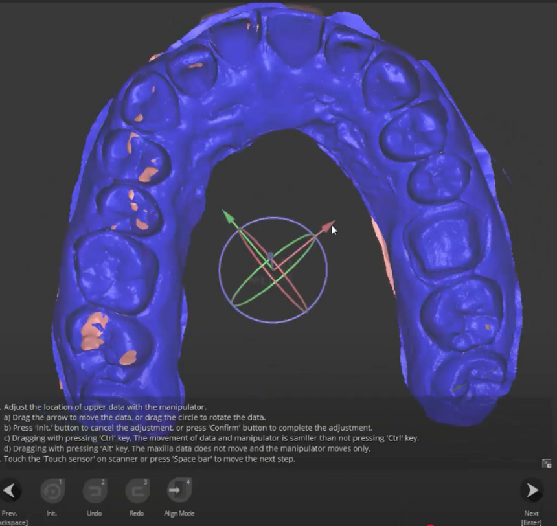The height and width of the screenshot is (526, 557).
Task: Click the Next [Enter] label
Action: [x=531, y=518]
